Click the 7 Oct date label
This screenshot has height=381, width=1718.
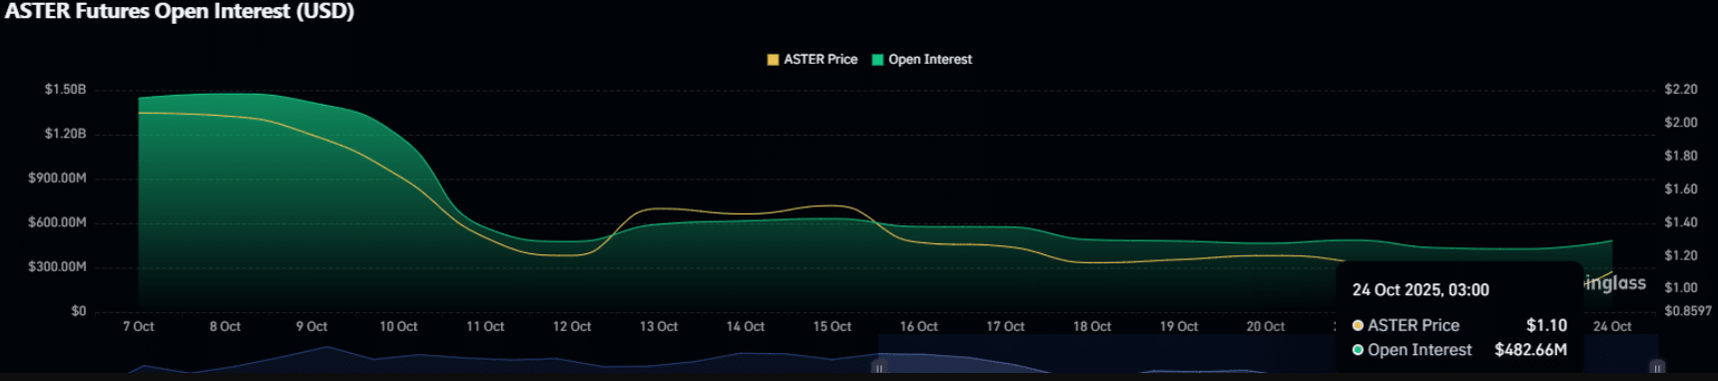(x=139, y=326)
